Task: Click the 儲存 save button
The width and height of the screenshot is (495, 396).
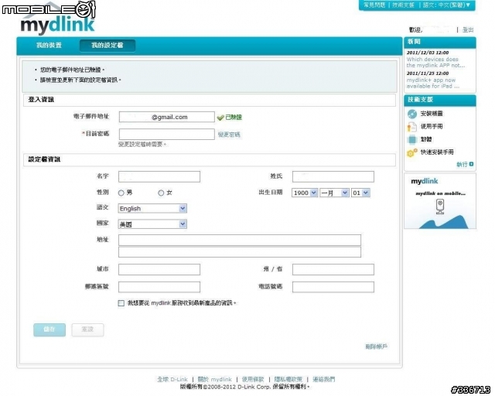Action: 49,329
